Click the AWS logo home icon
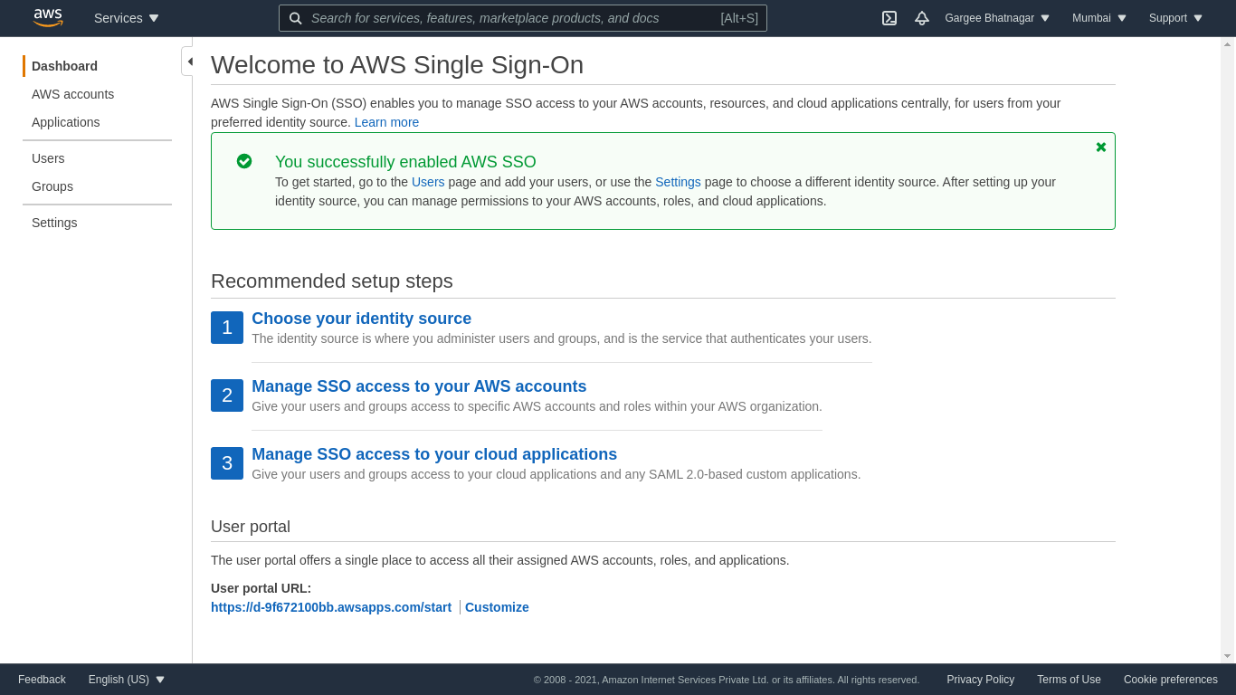Screen dimensions: 1236x695 tap(48, 18)
